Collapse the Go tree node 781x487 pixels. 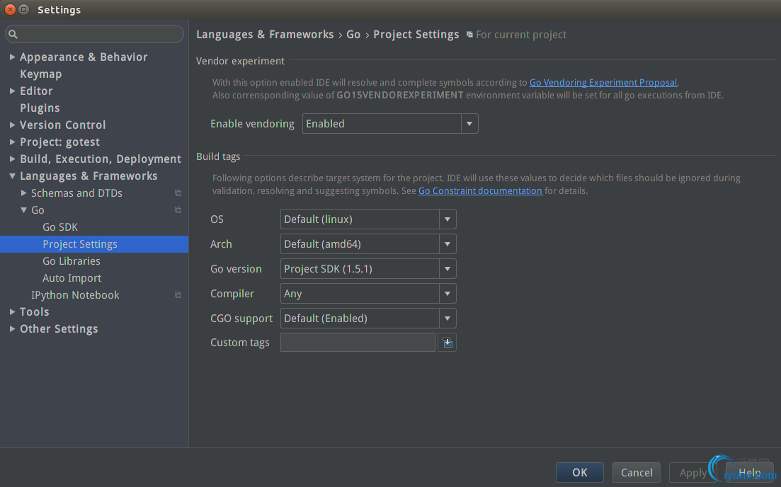tap(23, 210)
